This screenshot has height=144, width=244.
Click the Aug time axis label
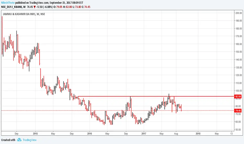(176, 134)
